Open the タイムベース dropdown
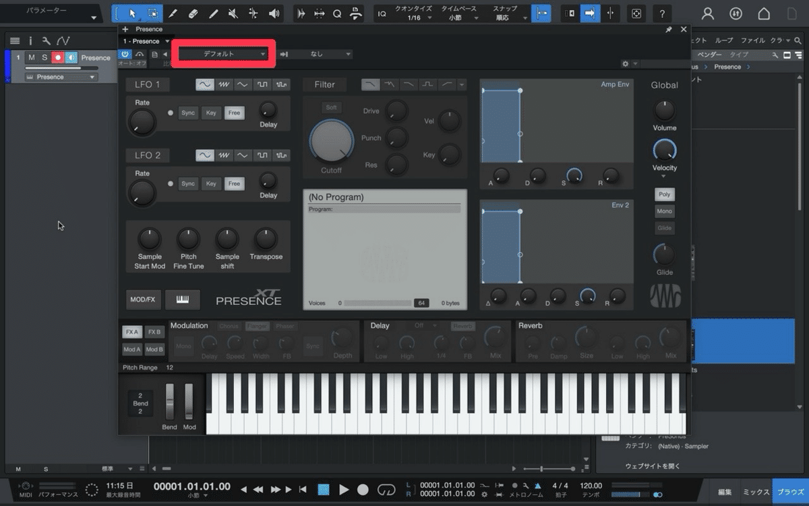This screenshot has height=506, width=809. pos(459,13)
